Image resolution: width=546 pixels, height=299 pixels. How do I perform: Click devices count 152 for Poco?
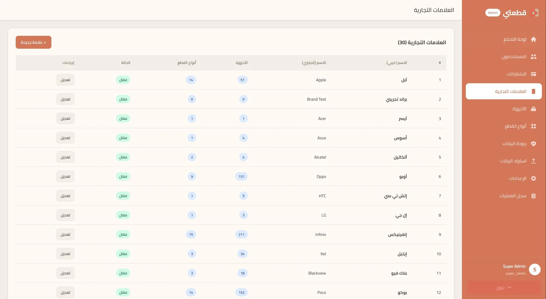pos(241,292)
